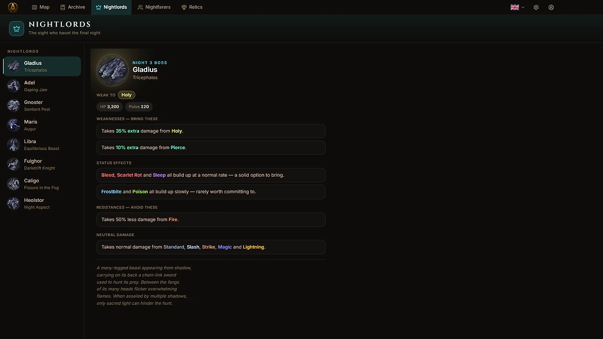Select Gnoster Sentient Pest in the sidebar
This screenshot has height=339, width=603.
42,105
